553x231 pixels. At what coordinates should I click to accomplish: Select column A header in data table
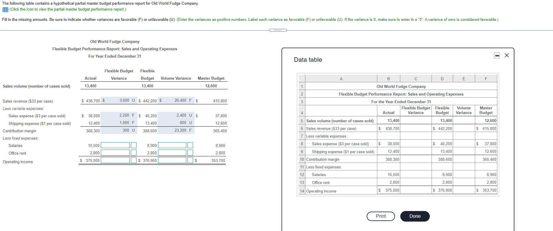point(341,78)
